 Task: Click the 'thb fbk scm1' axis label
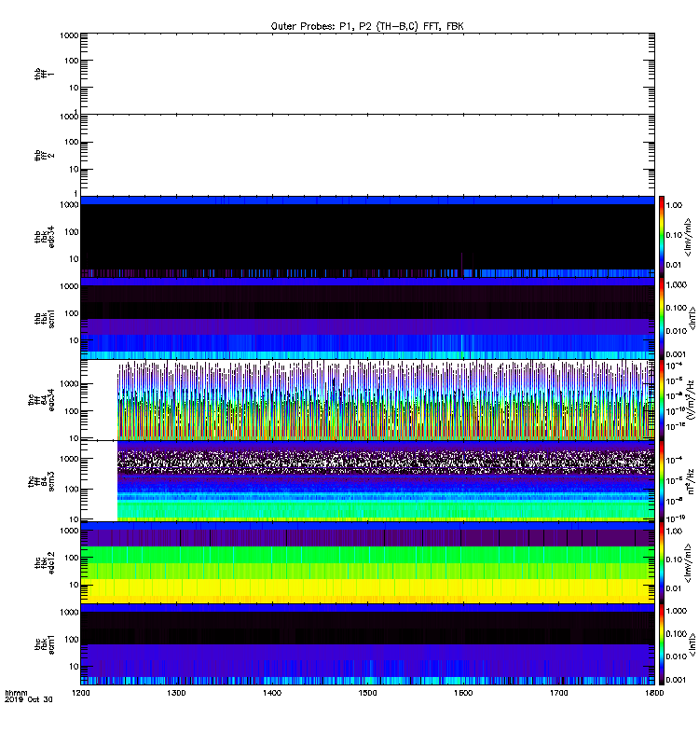point(44,318)
